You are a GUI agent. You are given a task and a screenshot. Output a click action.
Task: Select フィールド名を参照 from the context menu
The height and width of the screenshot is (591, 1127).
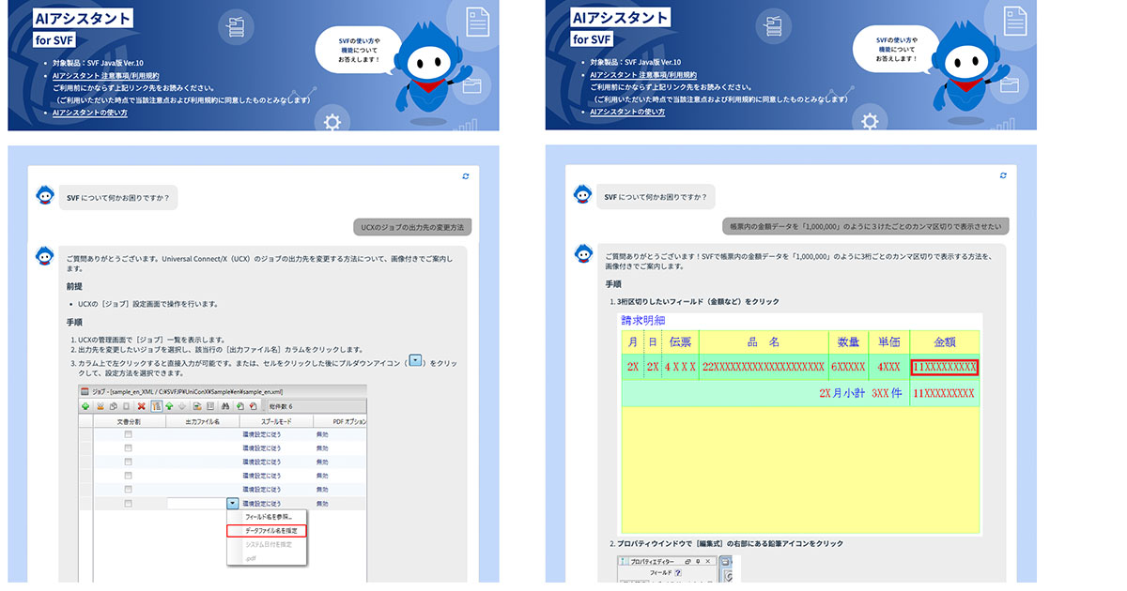271,515
